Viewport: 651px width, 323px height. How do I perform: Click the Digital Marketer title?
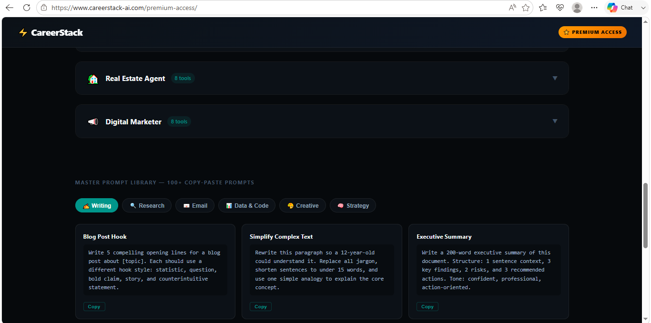pos(133,122)
